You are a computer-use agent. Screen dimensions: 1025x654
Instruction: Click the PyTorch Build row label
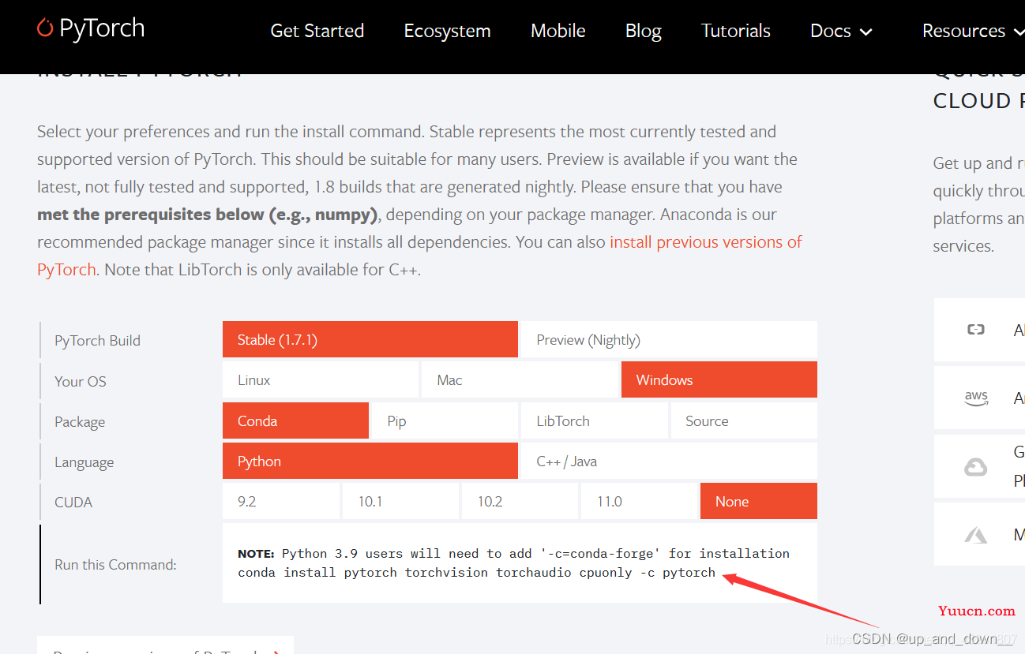[97, 340]
